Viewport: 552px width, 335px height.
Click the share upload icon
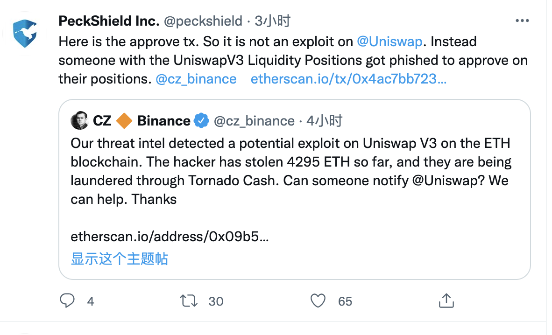click(x=446, y=300)
